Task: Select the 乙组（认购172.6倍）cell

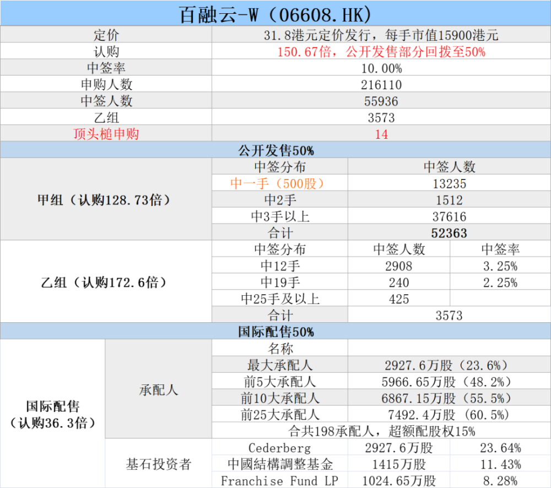Action: (106, 282)
